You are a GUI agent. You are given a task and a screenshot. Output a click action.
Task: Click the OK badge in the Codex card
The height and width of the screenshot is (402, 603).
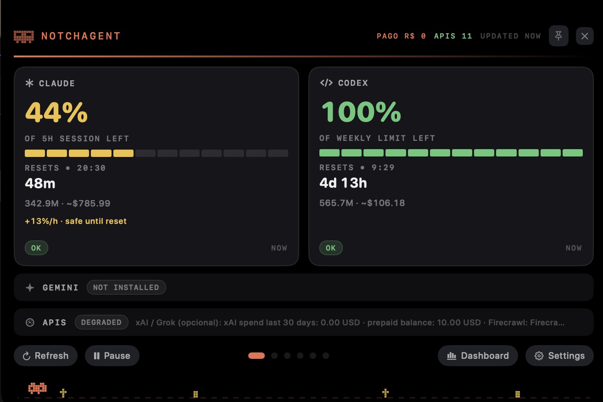[331, 248]
